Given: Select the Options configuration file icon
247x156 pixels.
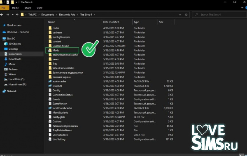Looking at the screenshot, I should click(50, 121).
